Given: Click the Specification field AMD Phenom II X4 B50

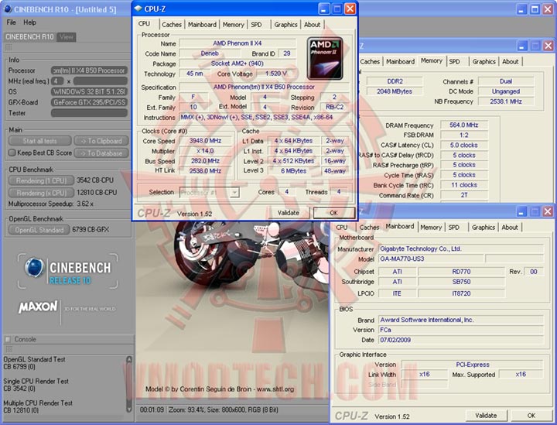Looking at the screenshot, I should point(264,87).
